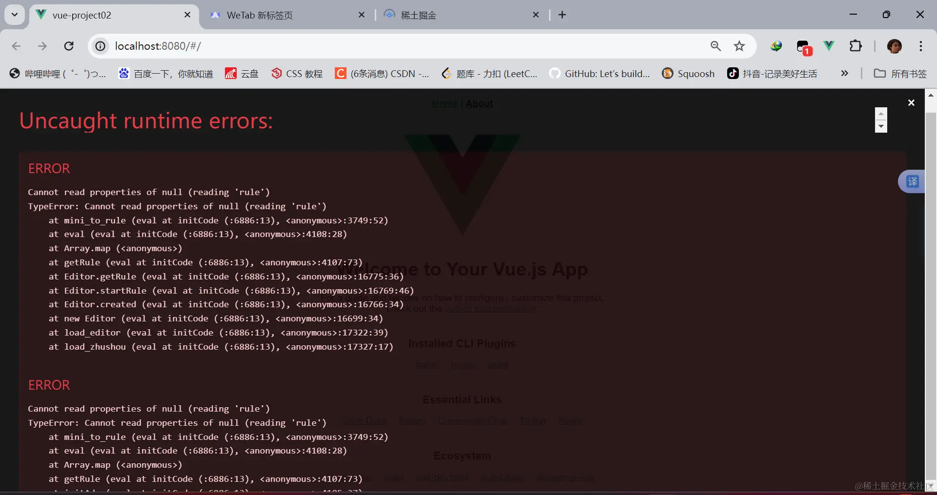Open the Chrome profile avatar

point(894,46)
